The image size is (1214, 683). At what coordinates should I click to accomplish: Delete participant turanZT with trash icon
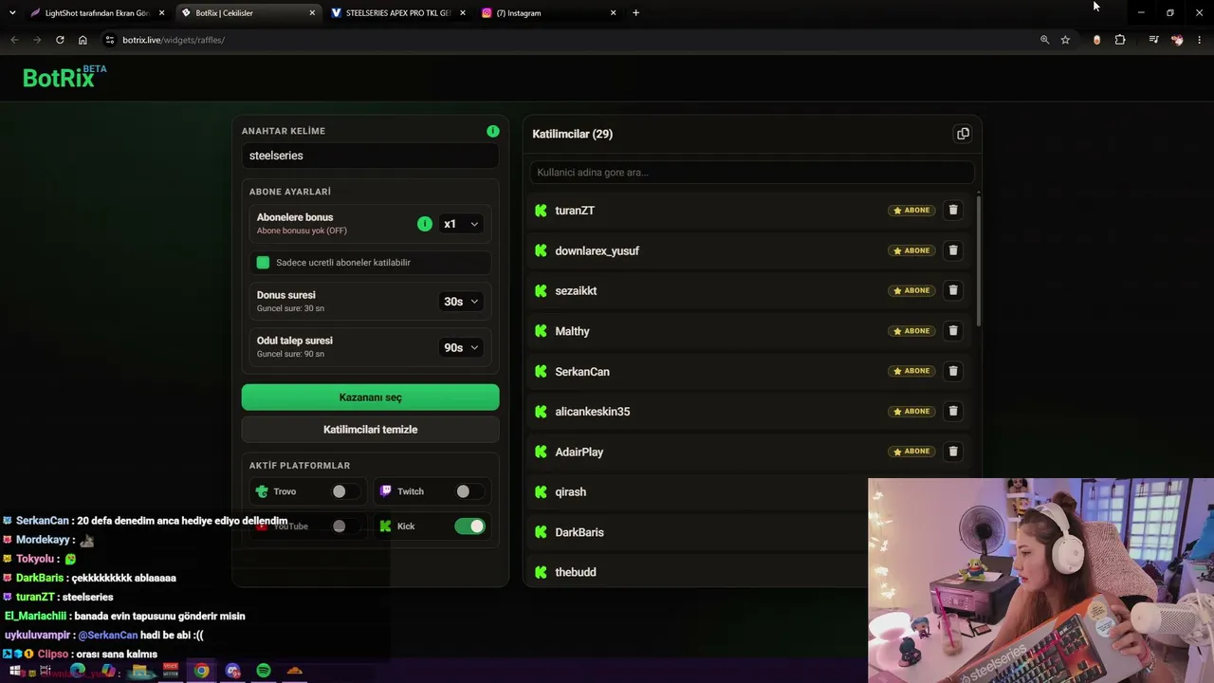(953, 211)
